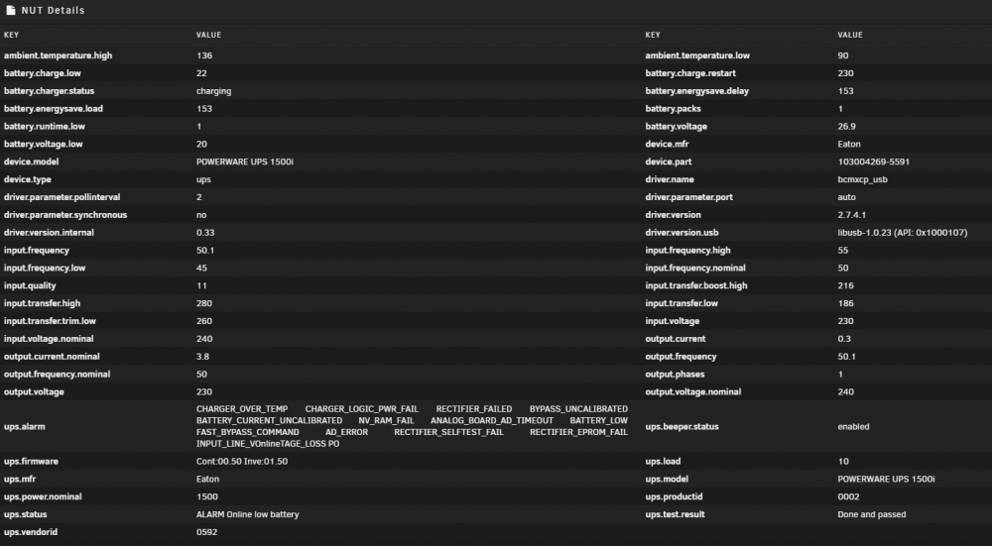Click the device.model POWERWARE UPS 1500i value
Image resolution: width=992 pixels, height=546 pixels.
245,162
